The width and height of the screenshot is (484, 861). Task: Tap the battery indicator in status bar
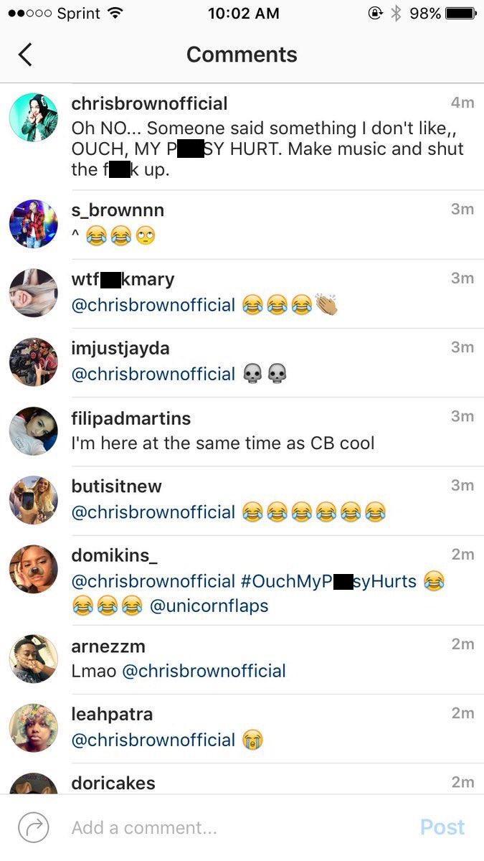(461, 13)
